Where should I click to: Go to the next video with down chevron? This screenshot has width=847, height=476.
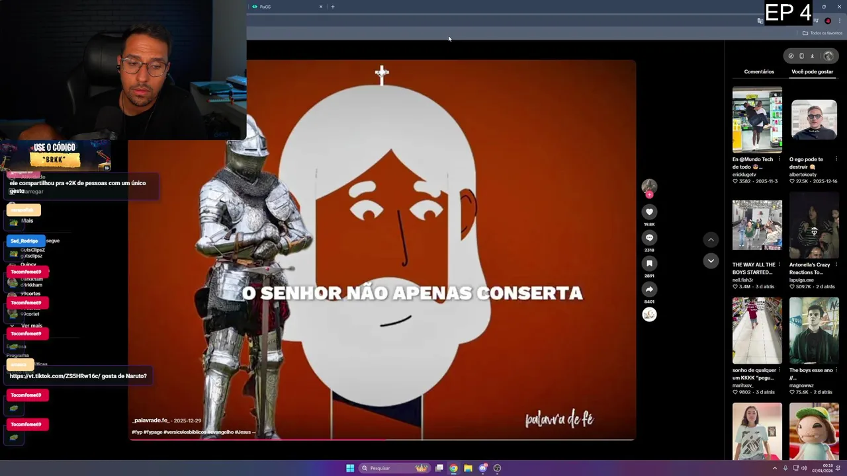pos(711,261)
